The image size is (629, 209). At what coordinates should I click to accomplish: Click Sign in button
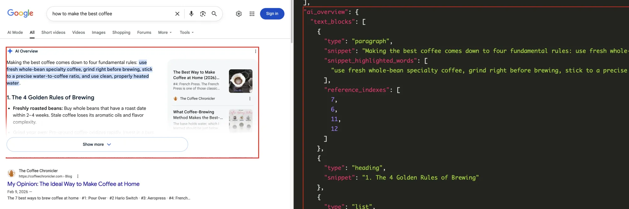tap(272, 14)
